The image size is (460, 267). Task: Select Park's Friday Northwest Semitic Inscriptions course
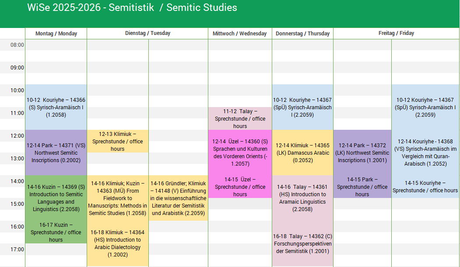[362, 153]
